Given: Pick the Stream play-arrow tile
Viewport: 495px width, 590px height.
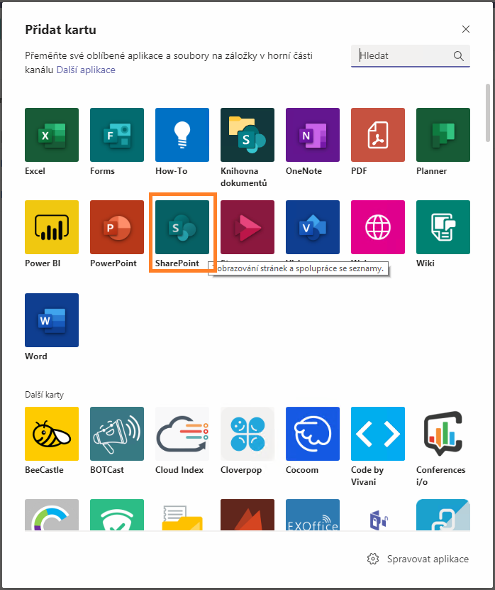Looking at the screenshot, I should pyautogui.click(x=247, y=227).
